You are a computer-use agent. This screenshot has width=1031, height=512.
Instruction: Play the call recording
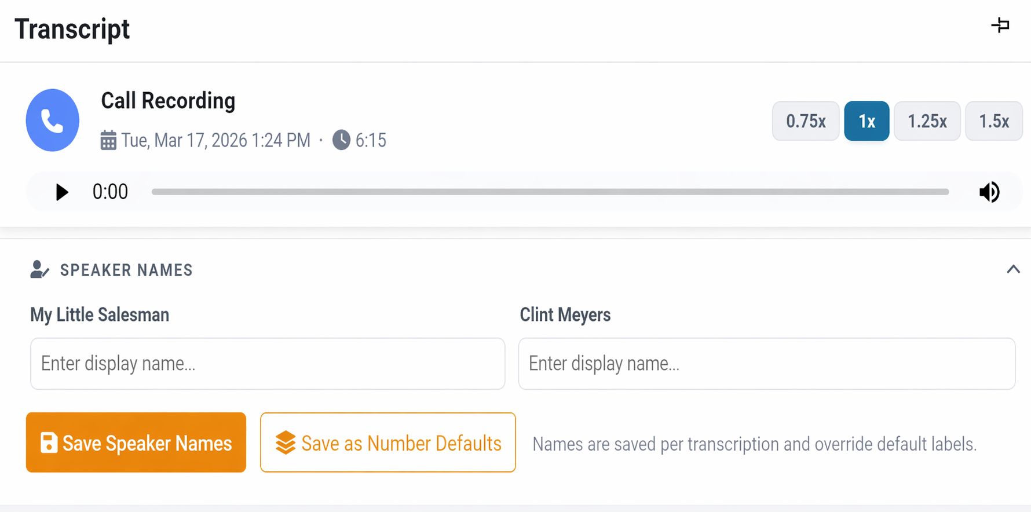coord(61,192)
